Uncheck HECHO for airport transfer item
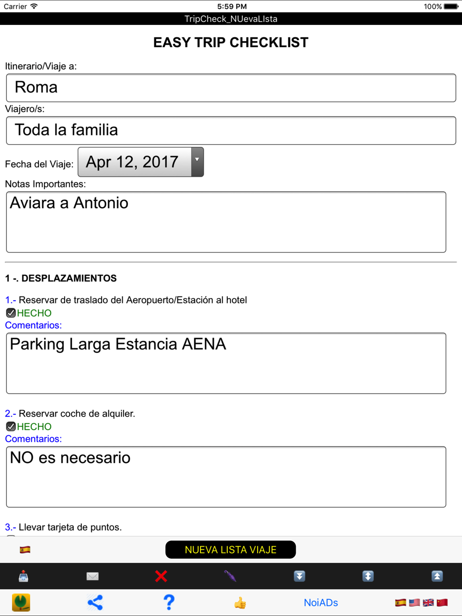The height and width of the screenshot is (616, 462). pos(11,313)
